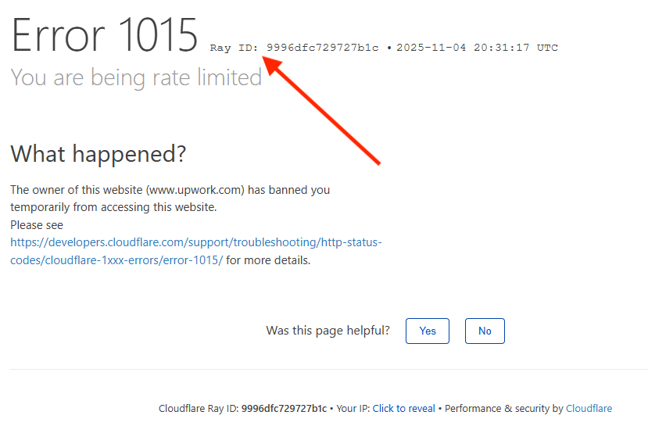The image size is (648, 426).
Task: Click the "Cloudflare Ray ID:" footer label
Action: click(x=199, y=408)
